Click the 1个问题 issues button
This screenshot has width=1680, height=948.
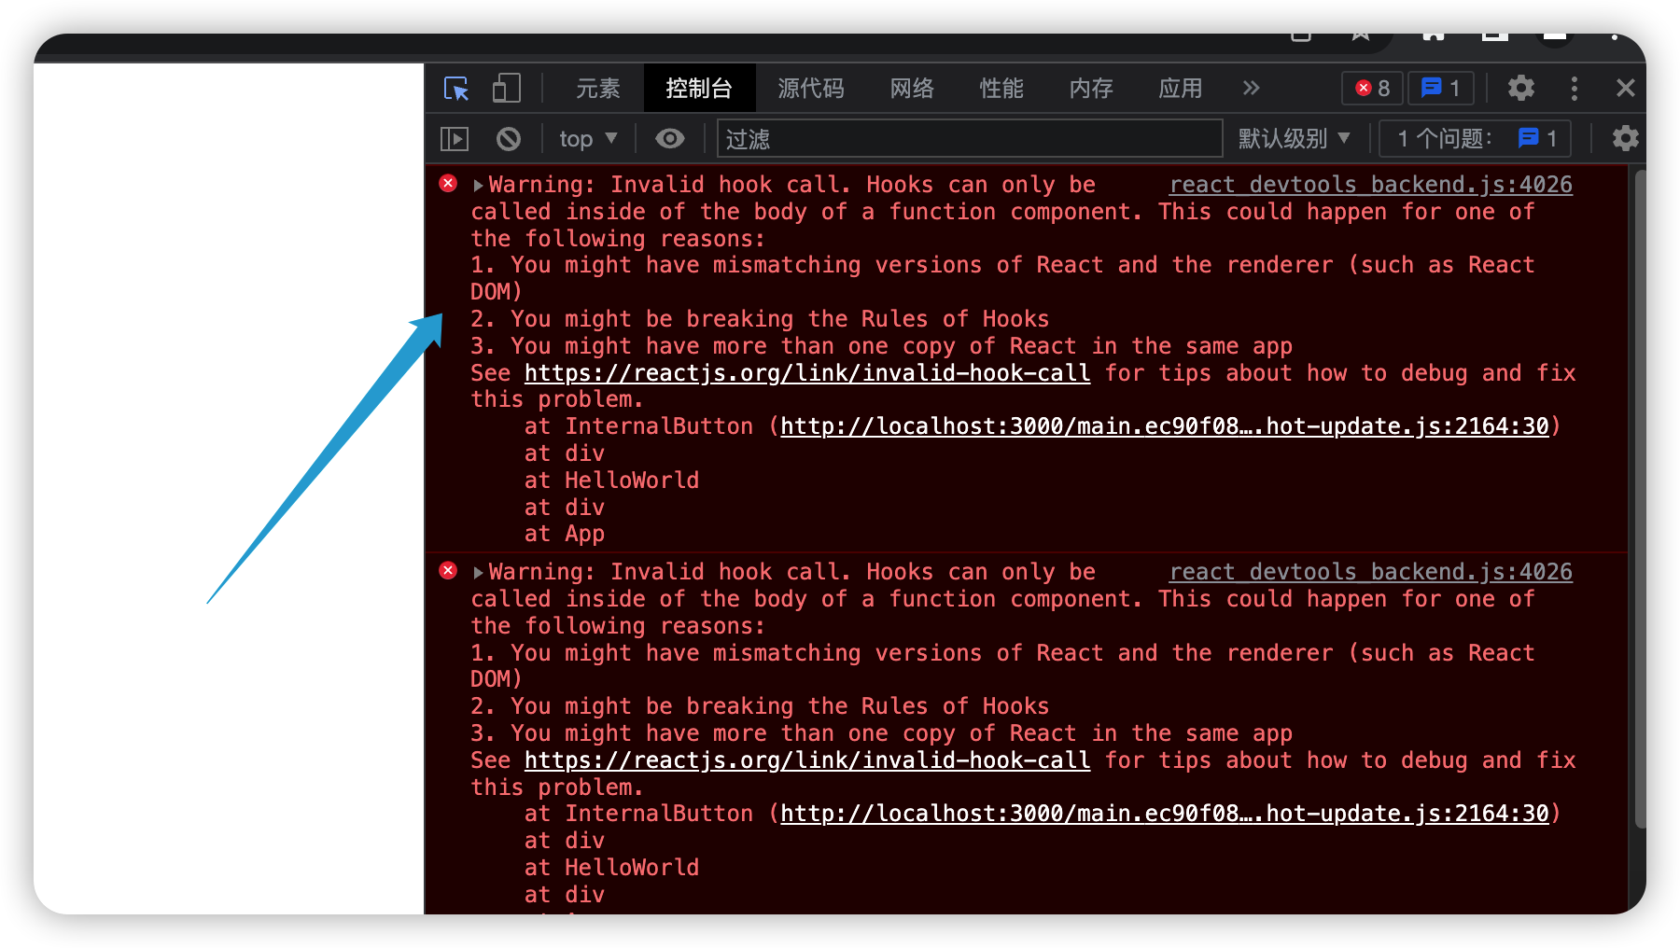coord(1473,138)
